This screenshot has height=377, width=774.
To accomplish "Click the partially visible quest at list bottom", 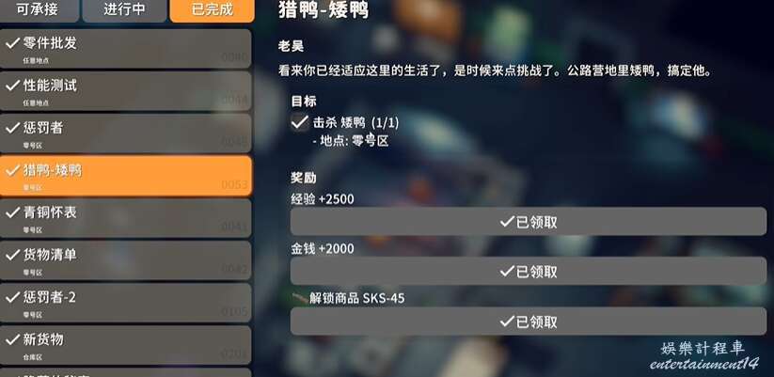I will 125,372.
